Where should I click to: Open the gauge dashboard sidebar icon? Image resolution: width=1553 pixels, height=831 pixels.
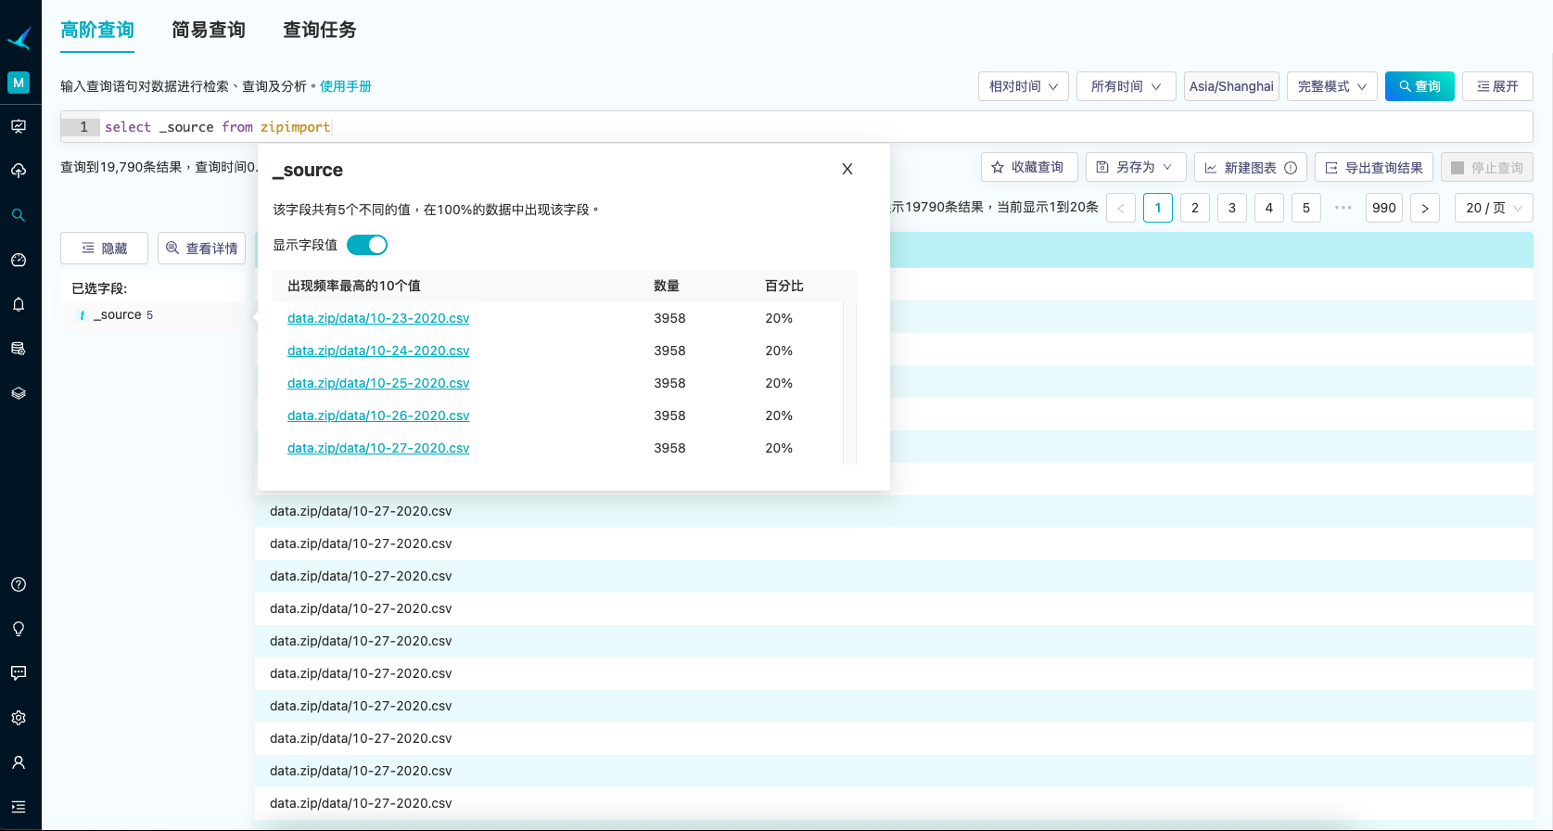[x=19, y=260]
